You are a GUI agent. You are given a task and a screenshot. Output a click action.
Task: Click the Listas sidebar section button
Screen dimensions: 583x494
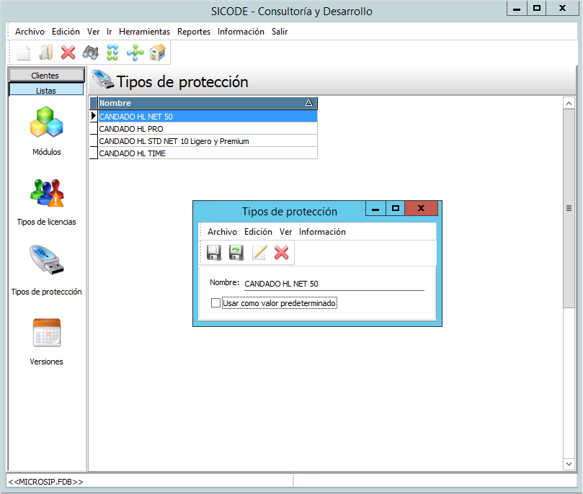45,91
